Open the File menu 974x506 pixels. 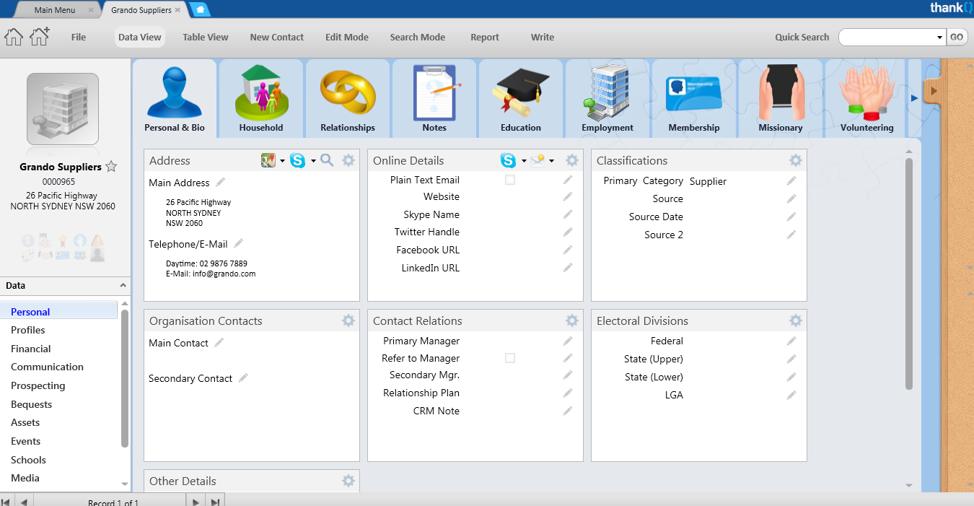[79, 37]
